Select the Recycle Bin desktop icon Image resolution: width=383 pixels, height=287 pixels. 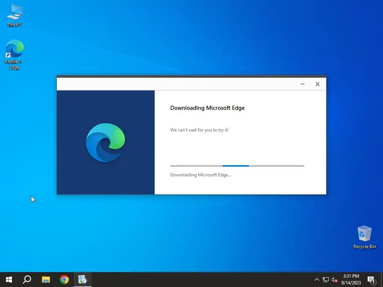click(364, 237)
